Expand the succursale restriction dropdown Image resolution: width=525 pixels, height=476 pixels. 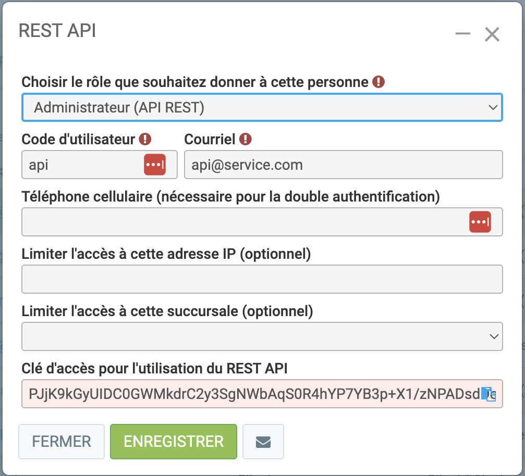pos(262,336)
